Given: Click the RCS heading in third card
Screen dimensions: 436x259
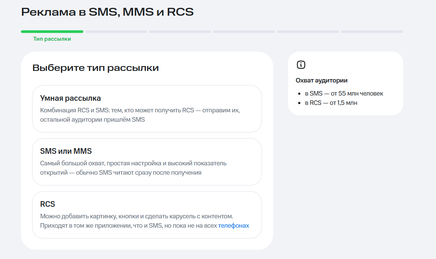Looking at the screenshot, I should (47, 204).
